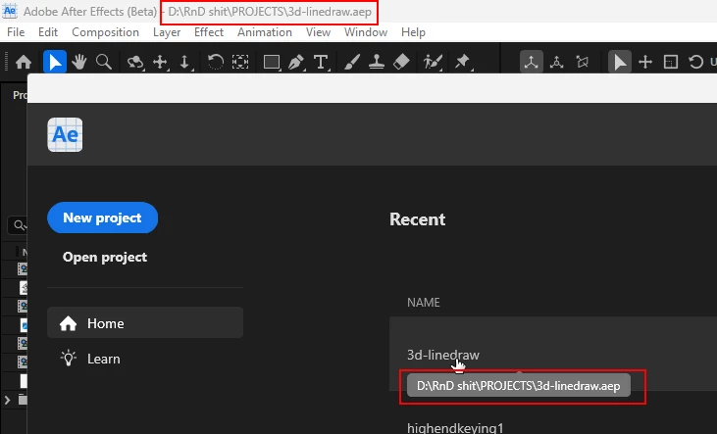
Task: Open the Window menu
Action: tap(365, 32)
